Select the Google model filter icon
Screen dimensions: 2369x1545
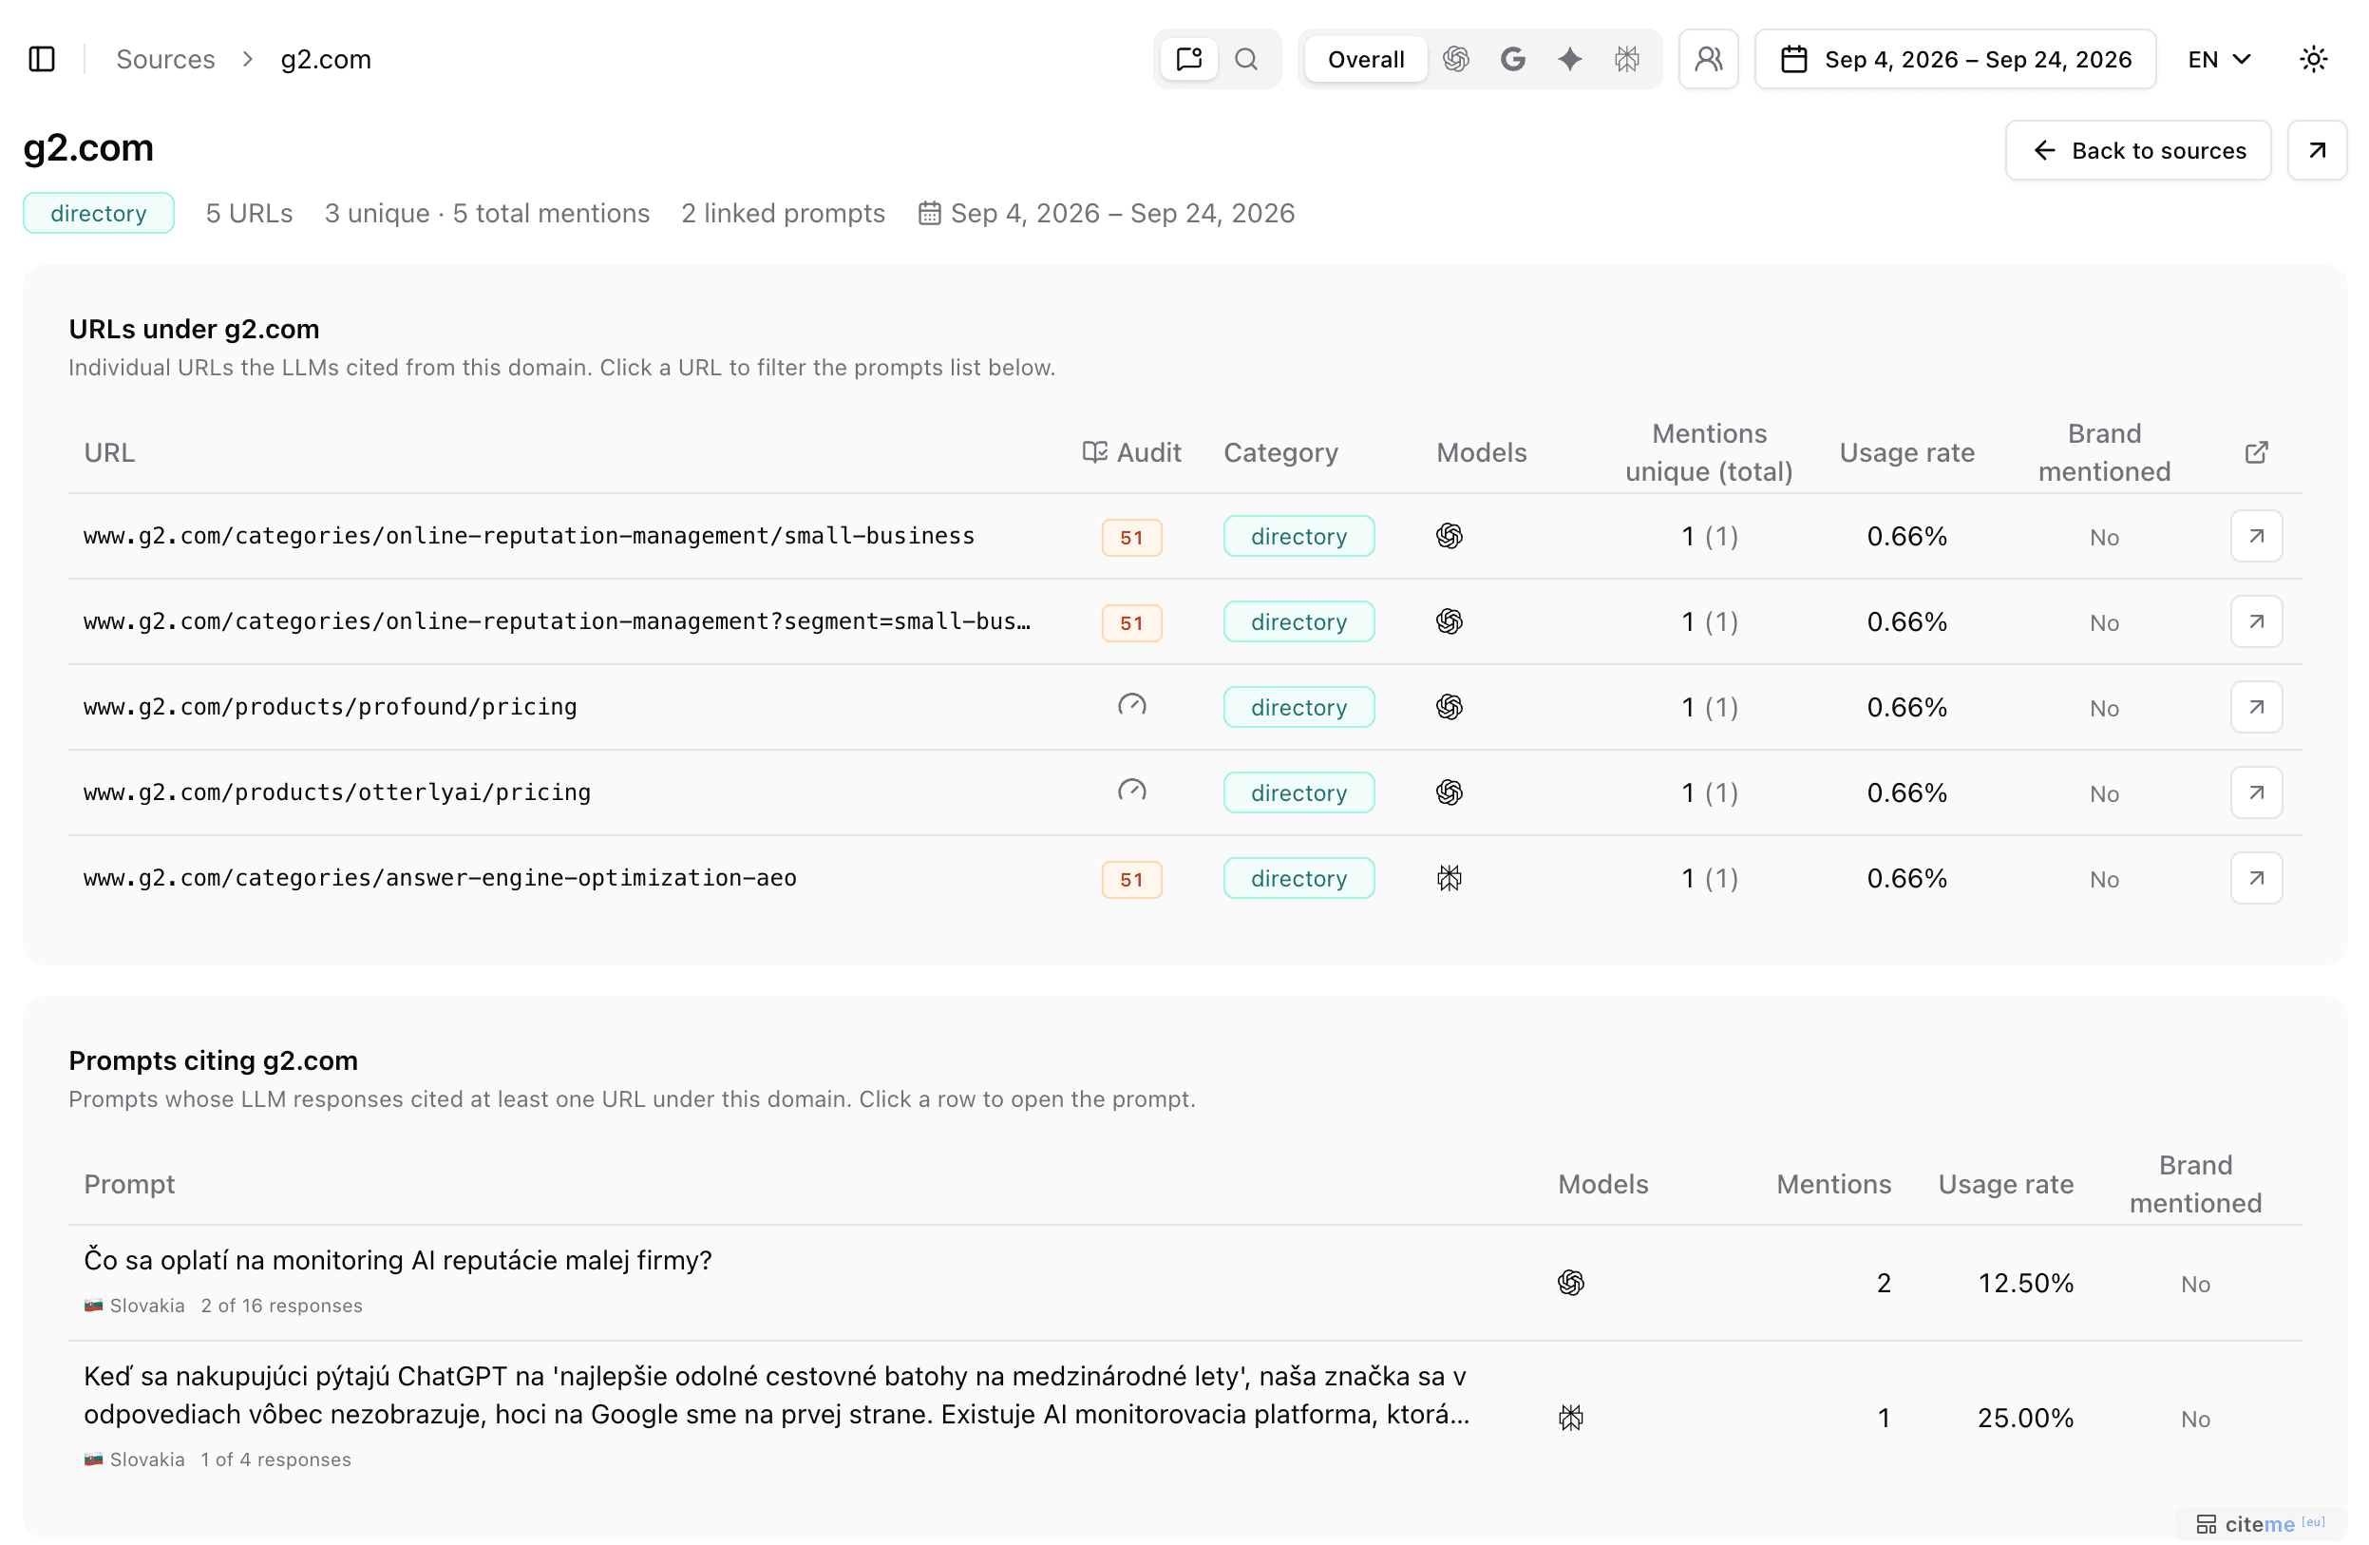tap(1513, 59)
